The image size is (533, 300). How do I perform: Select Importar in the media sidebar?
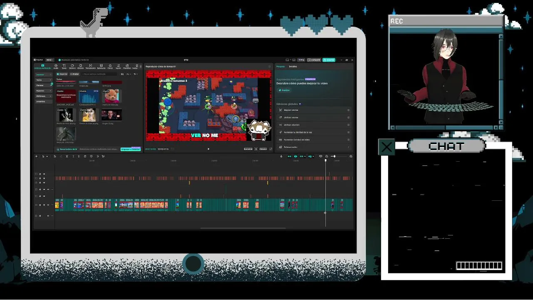coord(43,75)
